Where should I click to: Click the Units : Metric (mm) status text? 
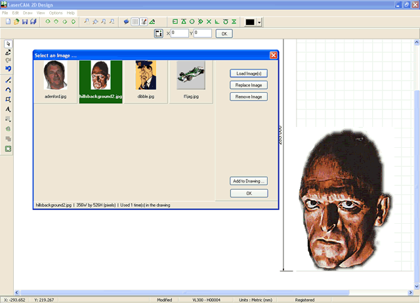pos(255,300)
